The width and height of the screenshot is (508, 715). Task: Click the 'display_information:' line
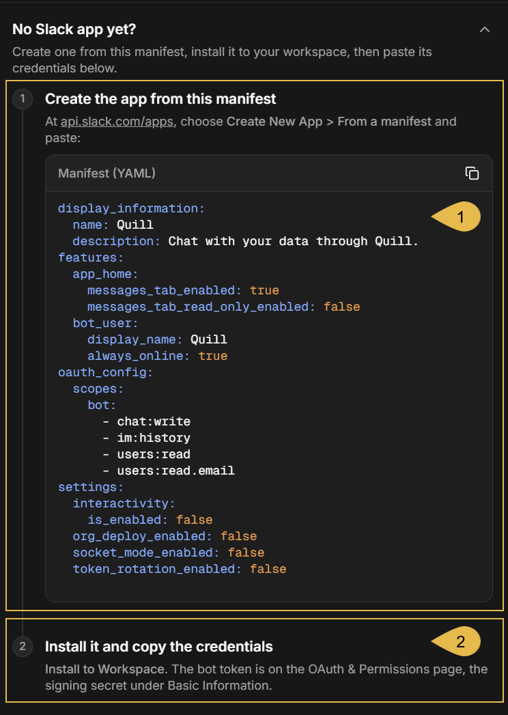coord(131,208)
